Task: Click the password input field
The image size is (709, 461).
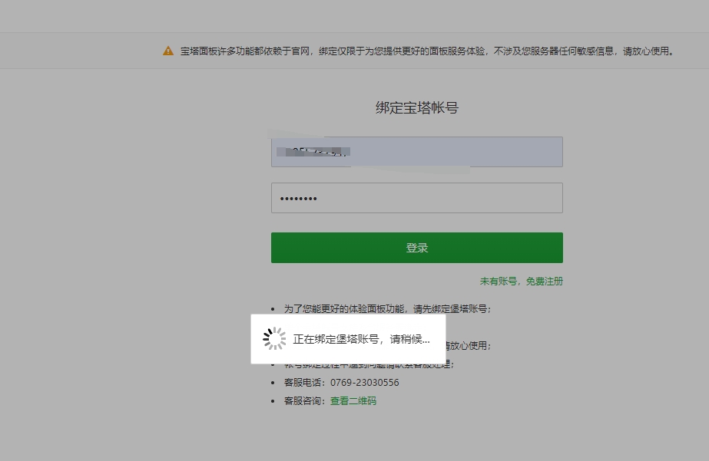Action: [x=417, y=198]
